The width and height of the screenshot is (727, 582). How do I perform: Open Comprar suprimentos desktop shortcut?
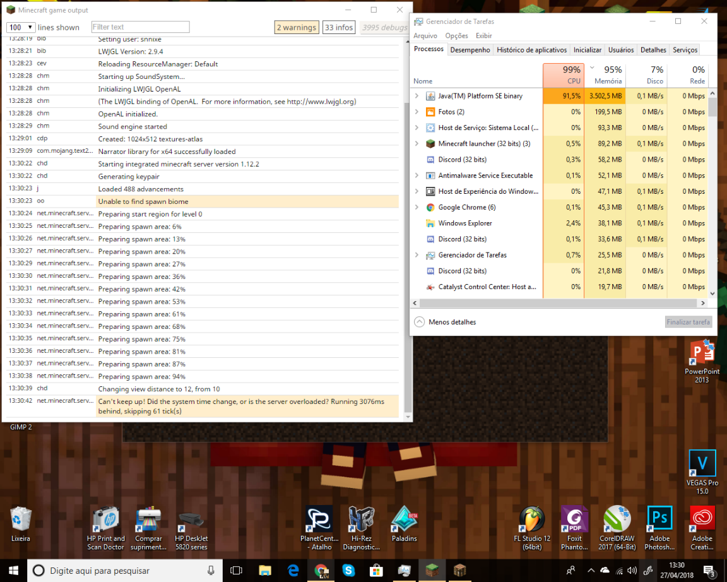[148, 528]
